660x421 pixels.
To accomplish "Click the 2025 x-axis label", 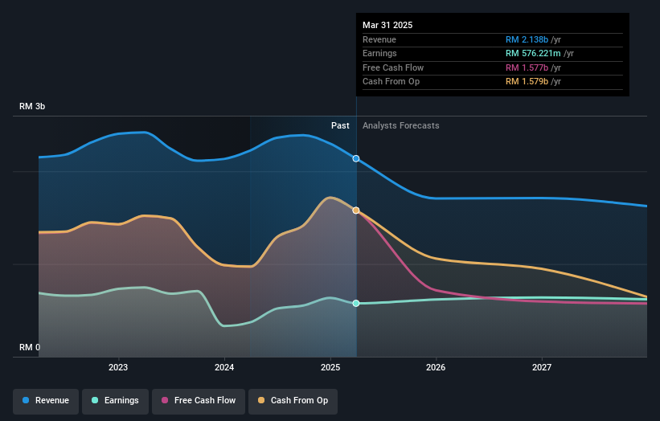I will [x=330, y=367].
